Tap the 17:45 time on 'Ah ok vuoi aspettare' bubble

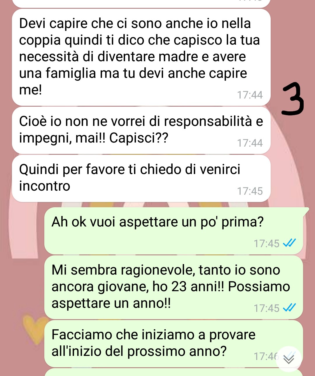click(266, 243)
